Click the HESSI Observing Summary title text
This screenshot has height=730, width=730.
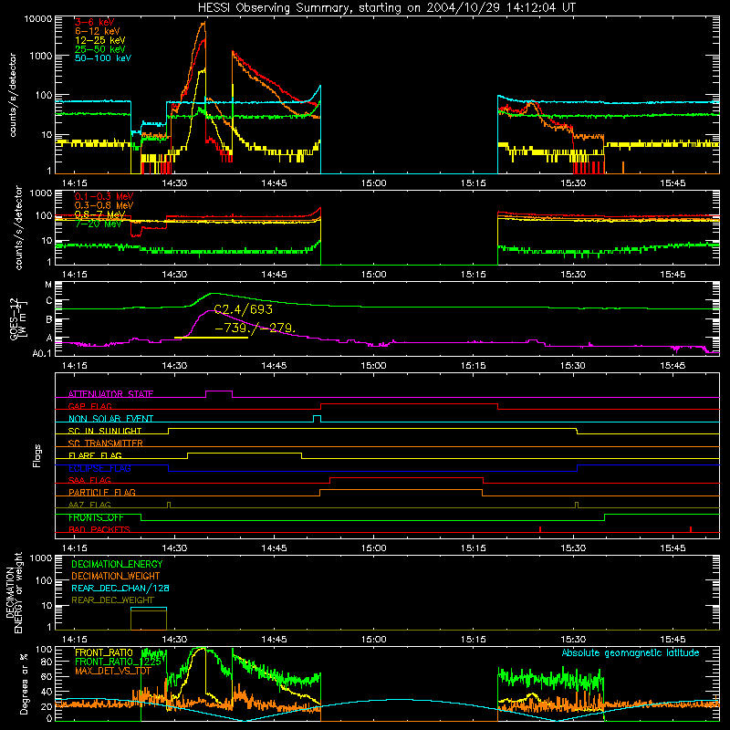point(386,8)
